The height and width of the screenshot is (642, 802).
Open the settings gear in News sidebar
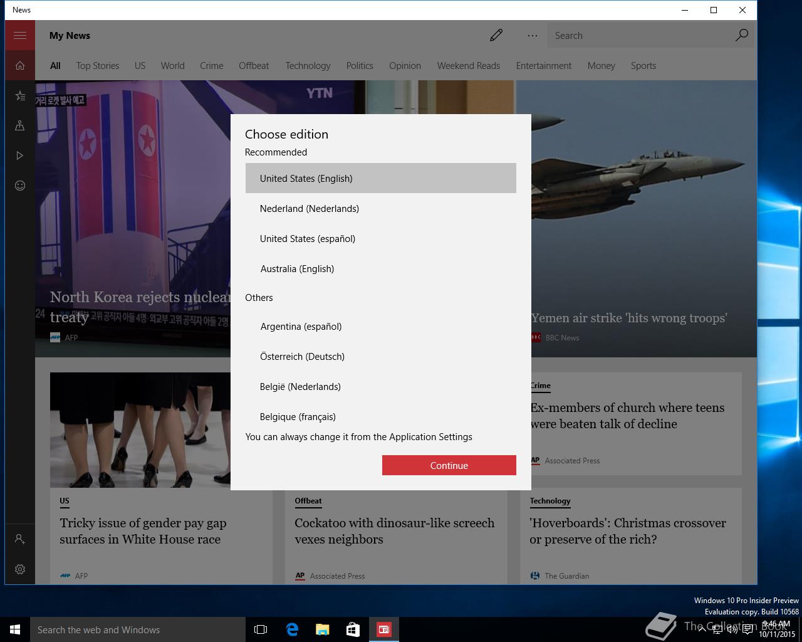click(x=20, y=569)
